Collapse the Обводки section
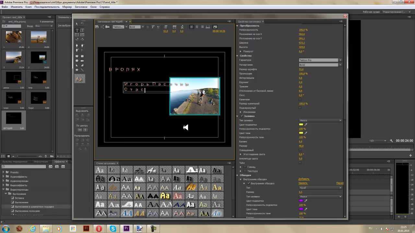Viewport: 415px width, 233px height. point(237,175)
